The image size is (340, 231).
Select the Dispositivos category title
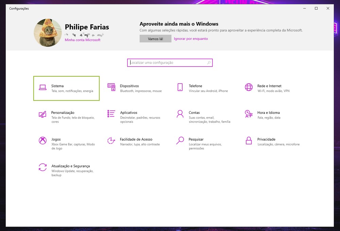point(130,86)
